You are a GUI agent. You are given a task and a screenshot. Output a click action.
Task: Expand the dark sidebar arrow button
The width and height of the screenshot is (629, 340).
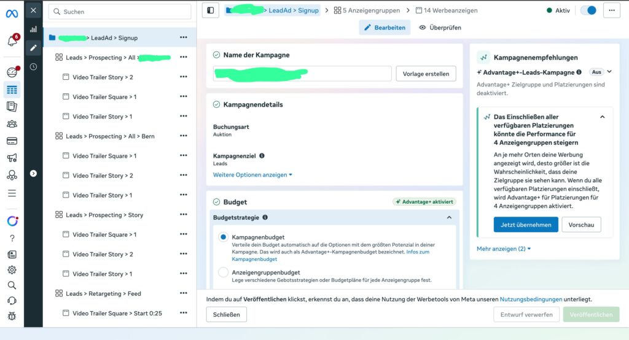click(x=33, y=173)
